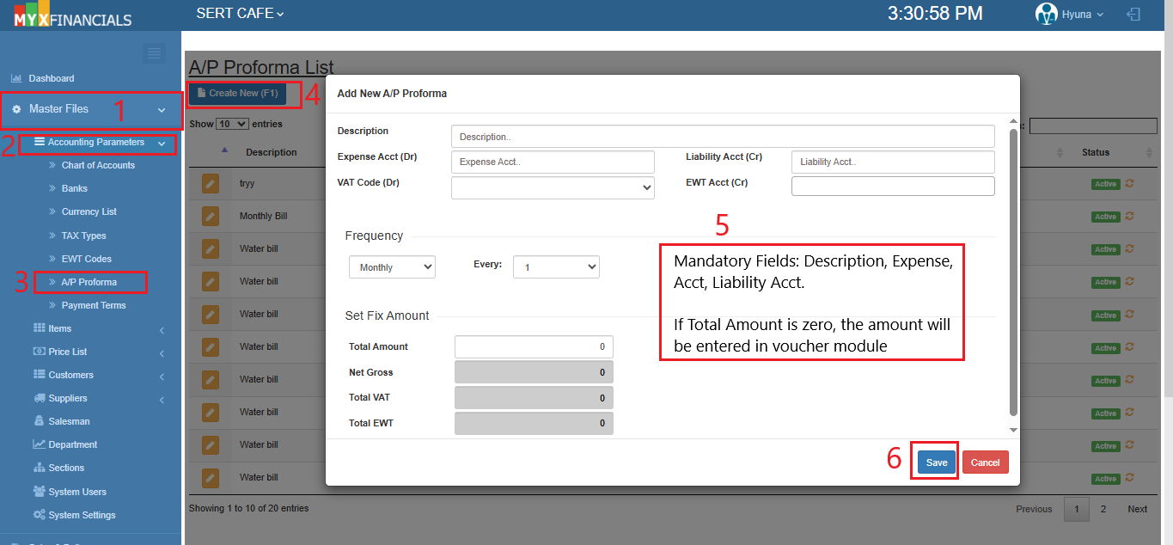
Task: Toggle the Active status badge for tryy
Action: (x=1105, y=184)
